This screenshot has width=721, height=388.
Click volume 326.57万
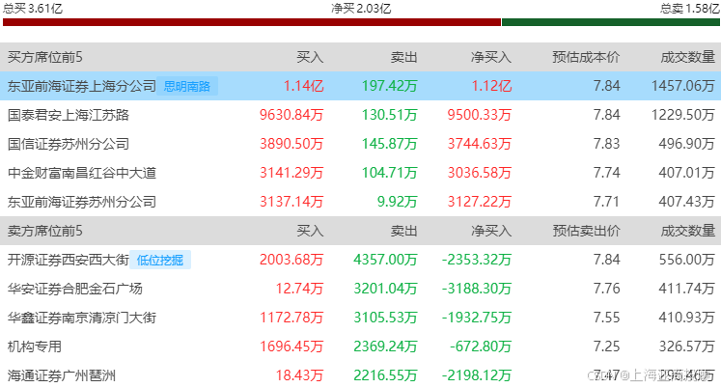[687, 346]
